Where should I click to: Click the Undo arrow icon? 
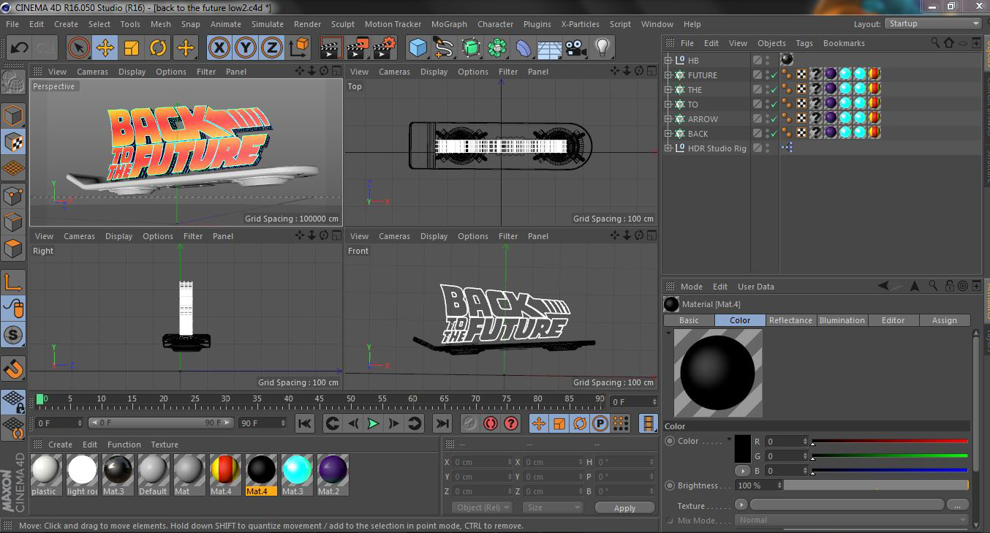(19, 48)
